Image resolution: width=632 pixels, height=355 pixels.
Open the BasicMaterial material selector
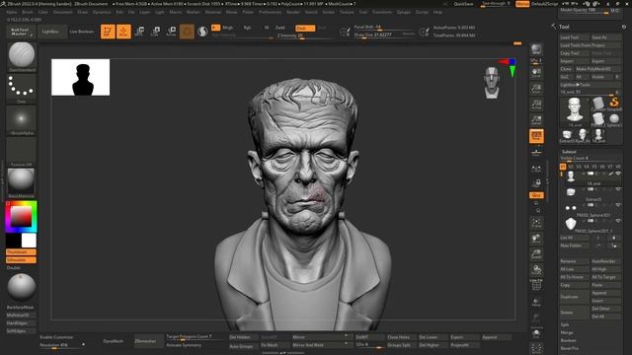[22, 183]
